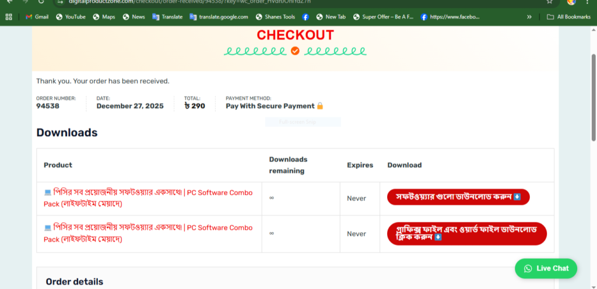Screen dimensions: 597x289
Task: Open the New Tab bookmark
Action: click(x=331, y=17)
